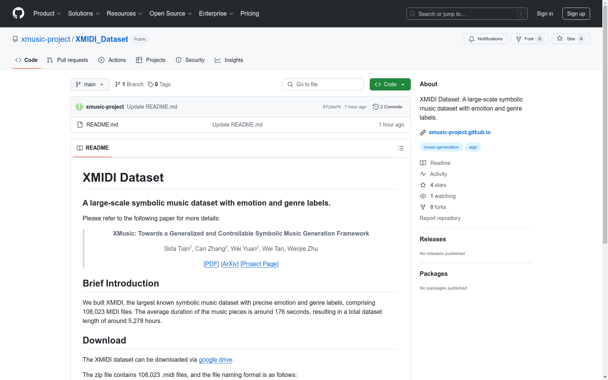Click the Search or jump to field
The height and width of the screenshot is (380, 608).
(x=467, y=14)
